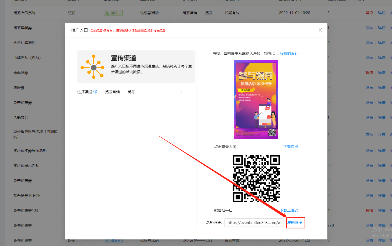Click 点击查看大图 to view the large poster
This screenshot has height=246, width=392.
pos(225,147)
